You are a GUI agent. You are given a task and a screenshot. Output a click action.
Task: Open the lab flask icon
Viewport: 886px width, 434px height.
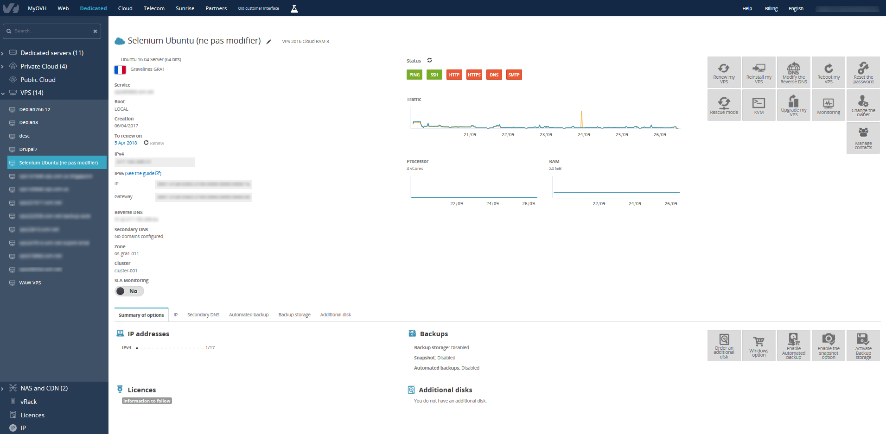294,8
